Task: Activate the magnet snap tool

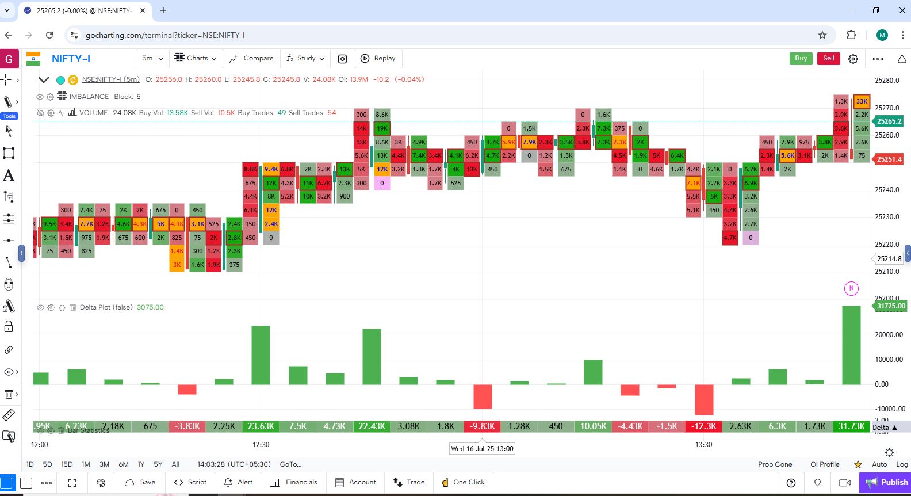Action: click(9, 284)
